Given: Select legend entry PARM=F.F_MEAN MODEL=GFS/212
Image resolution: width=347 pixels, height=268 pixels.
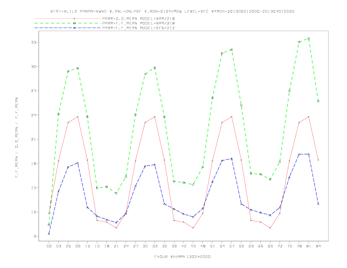Looking at the screenshot, I should [138, 28].
